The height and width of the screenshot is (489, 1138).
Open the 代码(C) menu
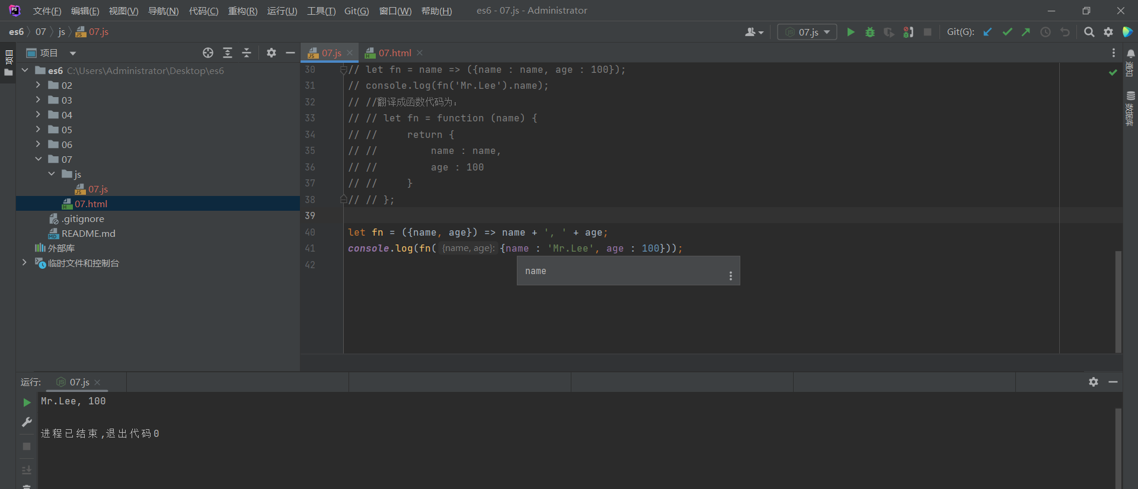pyautogui.click(x=203, y=11)
